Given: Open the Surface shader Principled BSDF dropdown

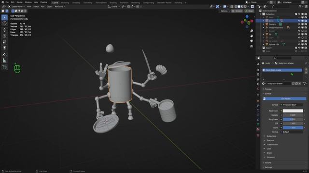Looking at the screenshot, I should point(292,105).
